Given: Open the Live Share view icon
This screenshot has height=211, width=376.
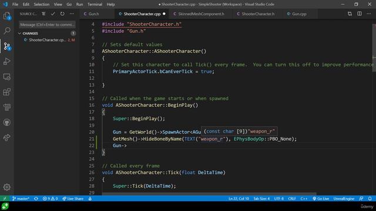Looking at the screenshot, I should point(6,138).
